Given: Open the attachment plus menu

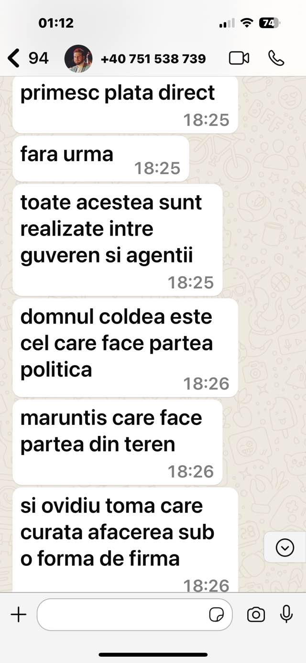Looking at the screenshot, I should click(18, 614).
